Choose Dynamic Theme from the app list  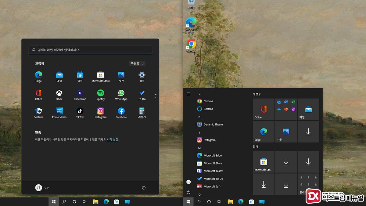[x=213, y=125]
